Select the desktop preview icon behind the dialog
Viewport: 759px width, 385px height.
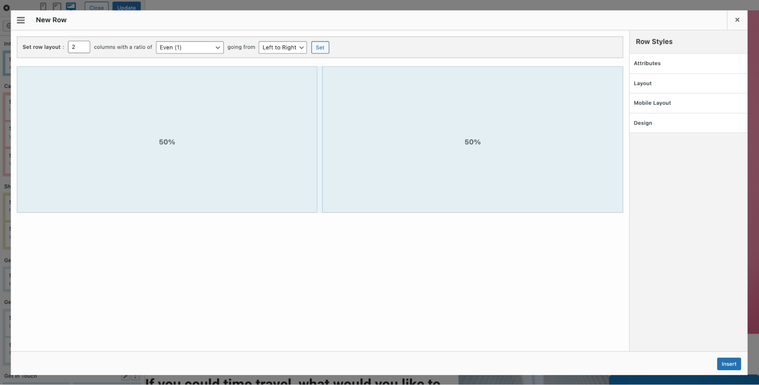[x=71, y=6]
